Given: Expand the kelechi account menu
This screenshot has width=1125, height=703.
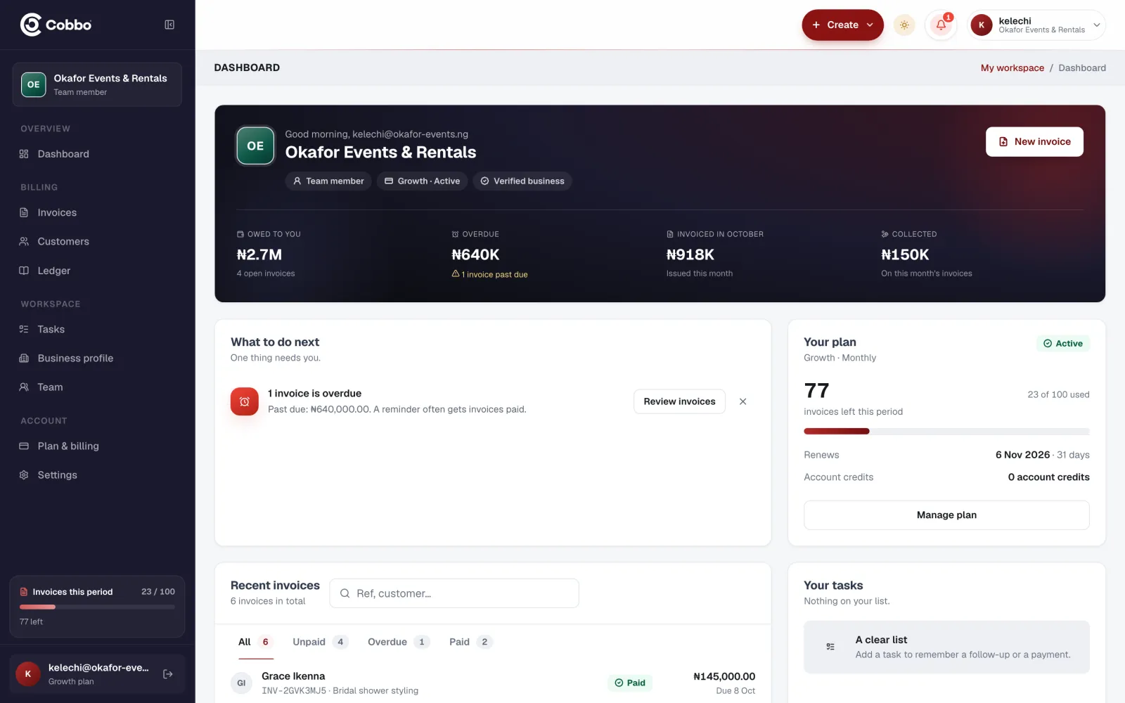Looking at the screenshot, I should pyautogui.click(x=1036, y=25).
